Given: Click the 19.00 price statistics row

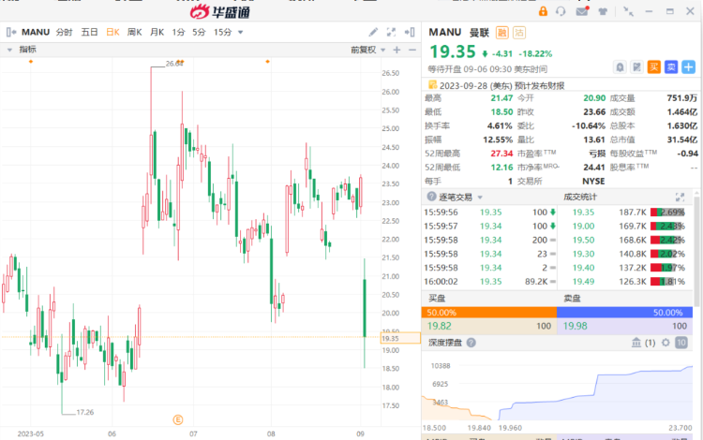Looking at the screenshot, I should point(625,226).
